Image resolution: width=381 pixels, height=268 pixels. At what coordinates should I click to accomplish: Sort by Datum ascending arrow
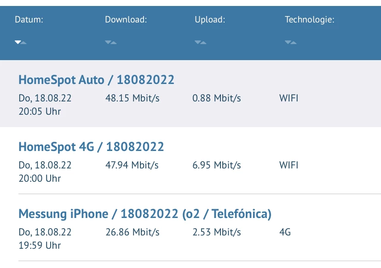pos(23,43)
